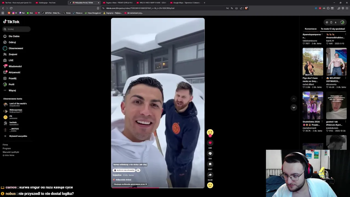Viewport: 350px width, 197px height.
Task: Open the author avatar above the like button
Action: [210, 132]
